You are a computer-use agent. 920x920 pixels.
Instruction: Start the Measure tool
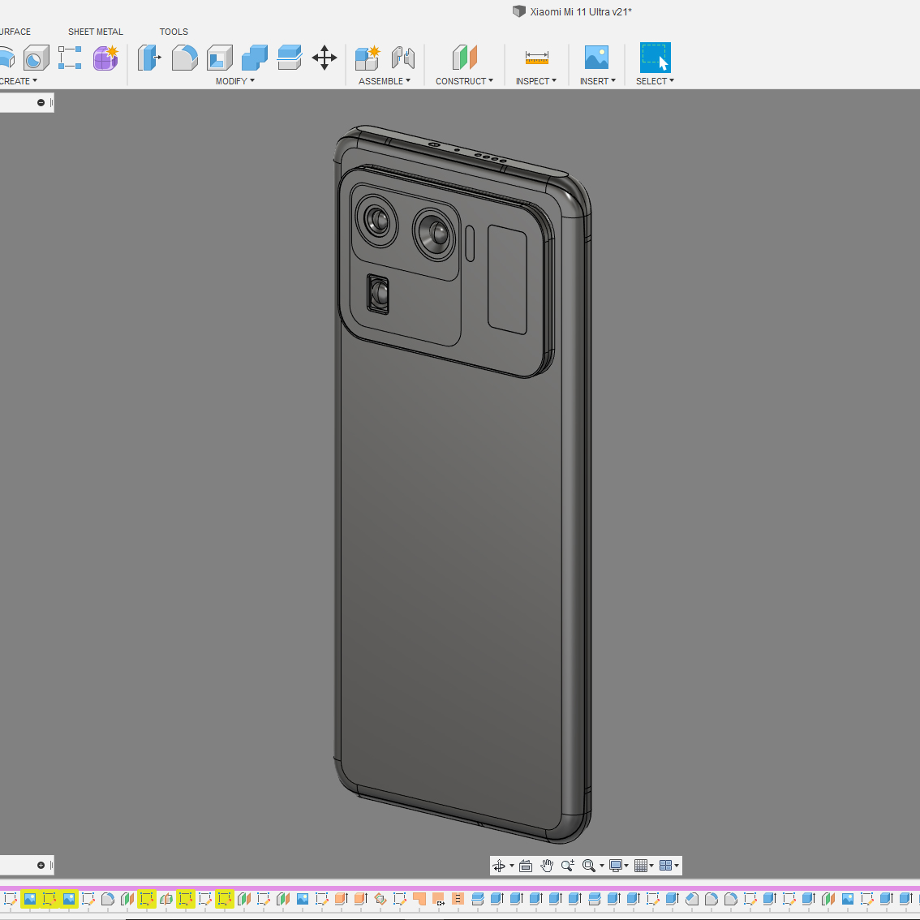point(536,58)
